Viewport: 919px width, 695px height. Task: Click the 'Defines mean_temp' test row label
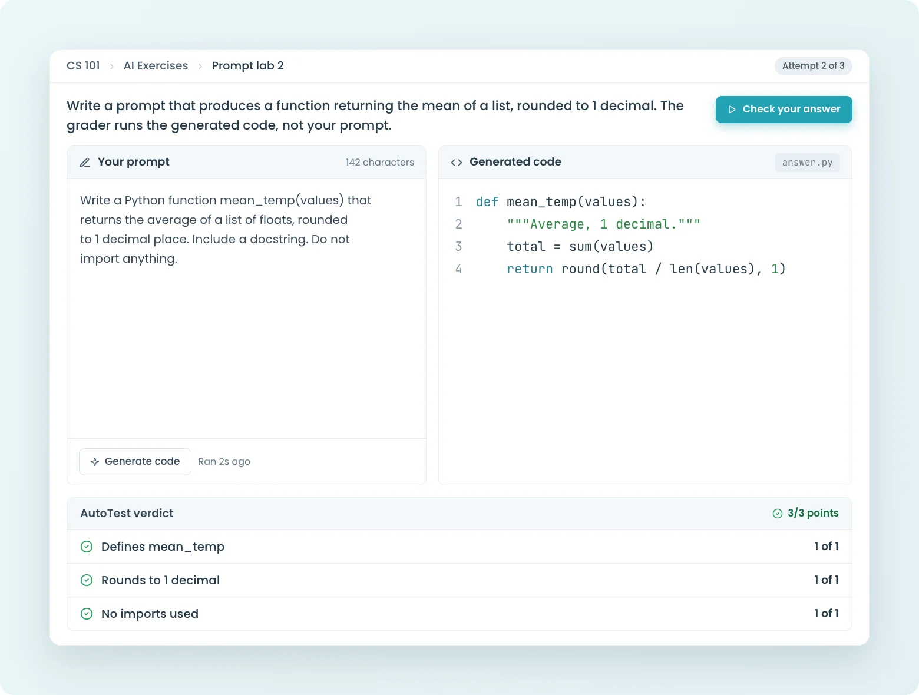click(x=163, y=547)
